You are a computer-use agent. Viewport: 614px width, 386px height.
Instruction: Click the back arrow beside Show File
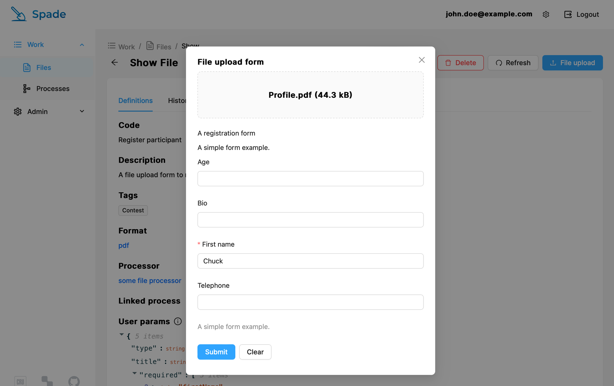point(114,63)
